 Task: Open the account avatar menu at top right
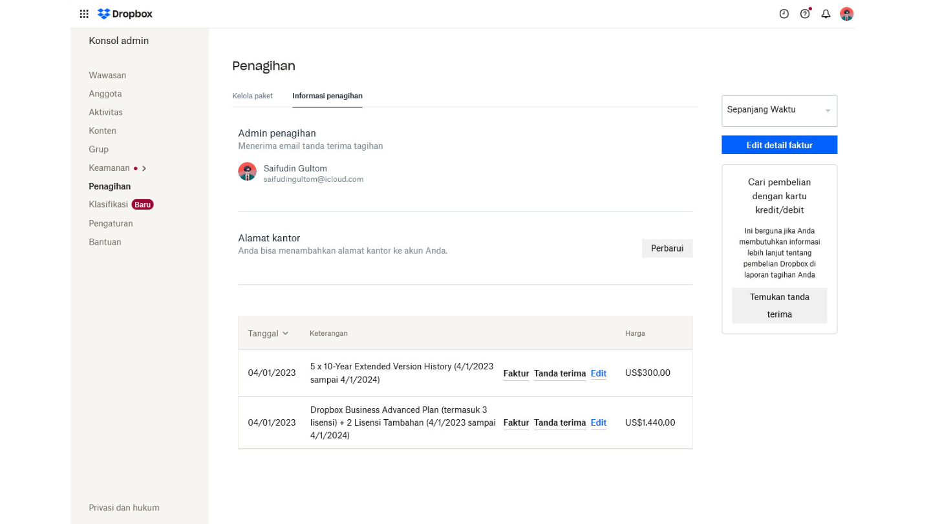(x=846, y=14)
